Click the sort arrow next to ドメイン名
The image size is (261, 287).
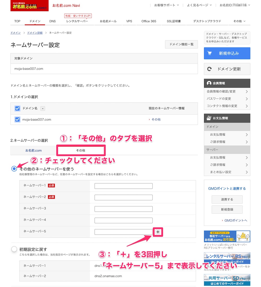click(x=43, y=108)
